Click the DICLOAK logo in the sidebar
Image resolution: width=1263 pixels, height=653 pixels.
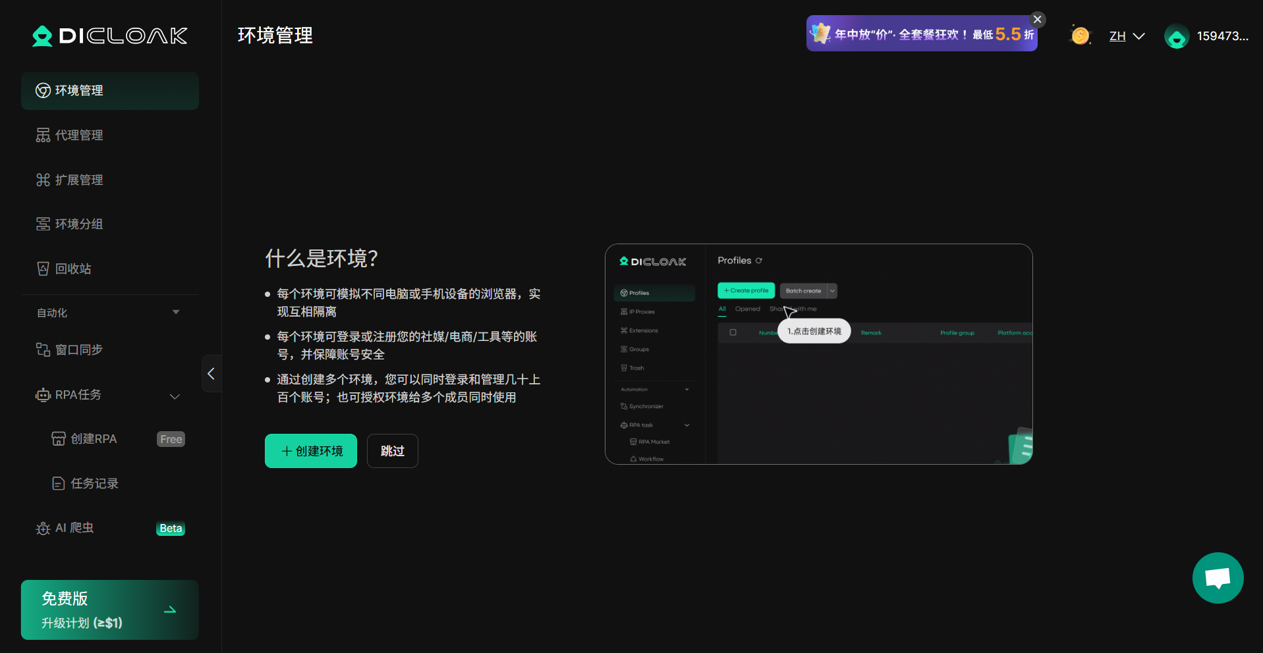point(110,36)
